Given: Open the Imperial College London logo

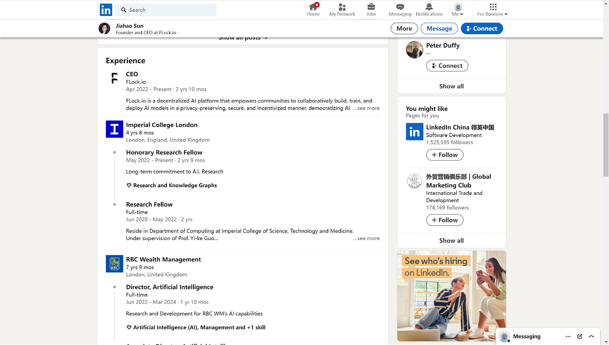Looking at the screenshot, I should [x=115, y=129].
